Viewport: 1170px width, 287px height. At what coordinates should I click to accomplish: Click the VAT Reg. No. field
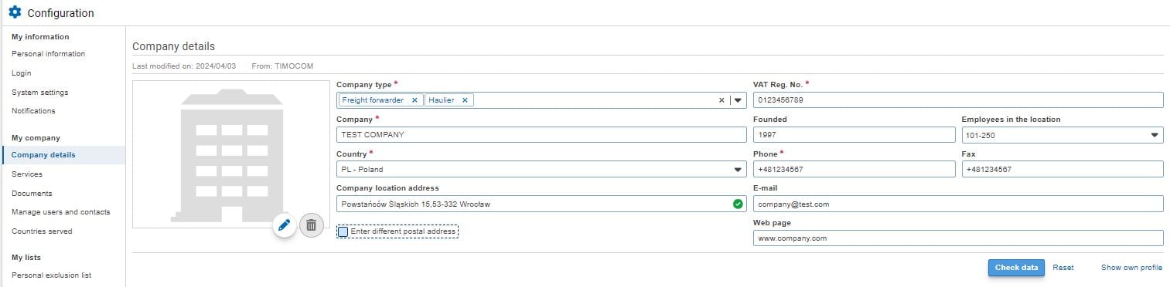point(958,100)
